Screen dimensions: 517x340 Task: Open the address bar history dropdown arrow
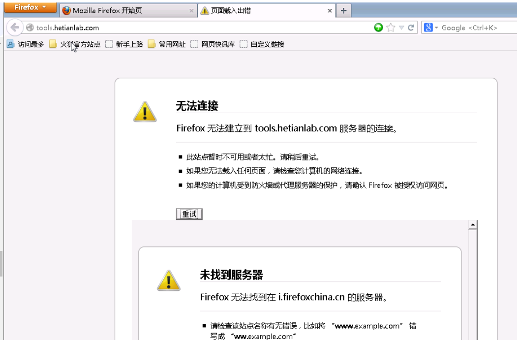click(x=401, y=28)
